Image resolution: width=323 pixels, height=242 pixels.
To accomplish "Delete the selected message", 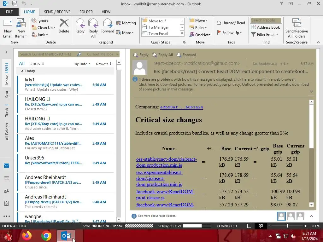I will [64, 26].
